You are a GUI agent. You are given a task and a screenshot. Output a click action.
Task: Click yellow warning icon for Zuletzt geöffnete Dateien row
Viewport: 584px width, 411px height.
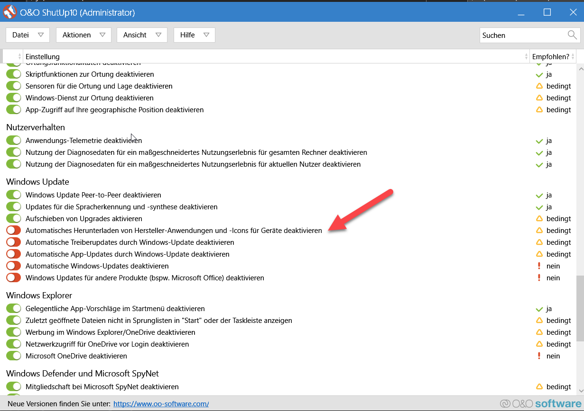[x=539, y=321]
